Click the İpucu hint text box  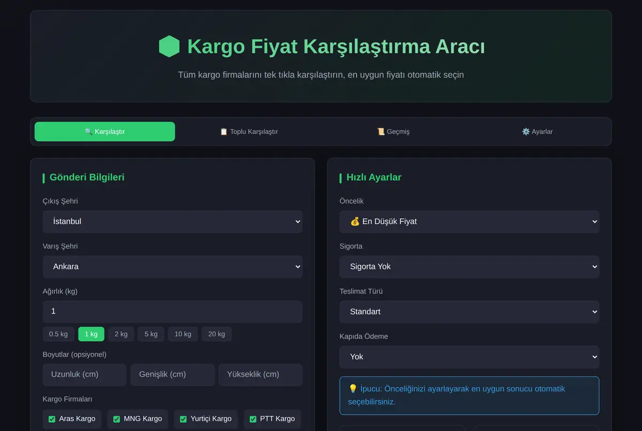(x=469, y=396)
